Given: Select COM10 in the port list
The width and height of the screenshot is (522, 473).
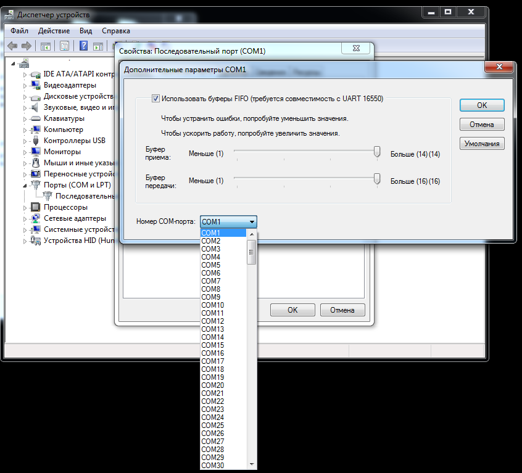Looking at the screenshot, I should 223,305.
